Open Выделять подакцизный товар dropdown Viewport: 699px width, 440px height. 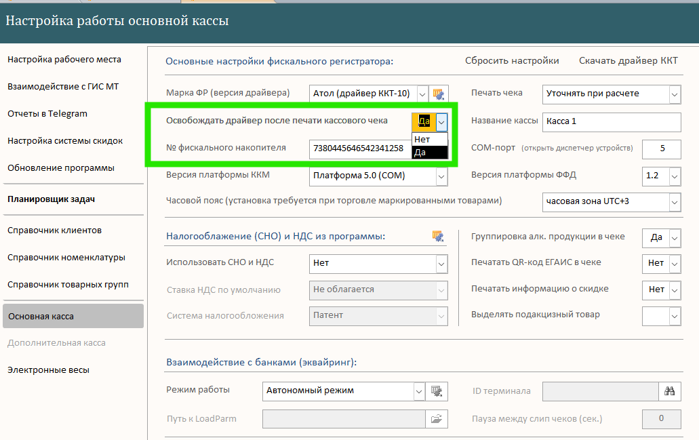click(x=675, y=316)
